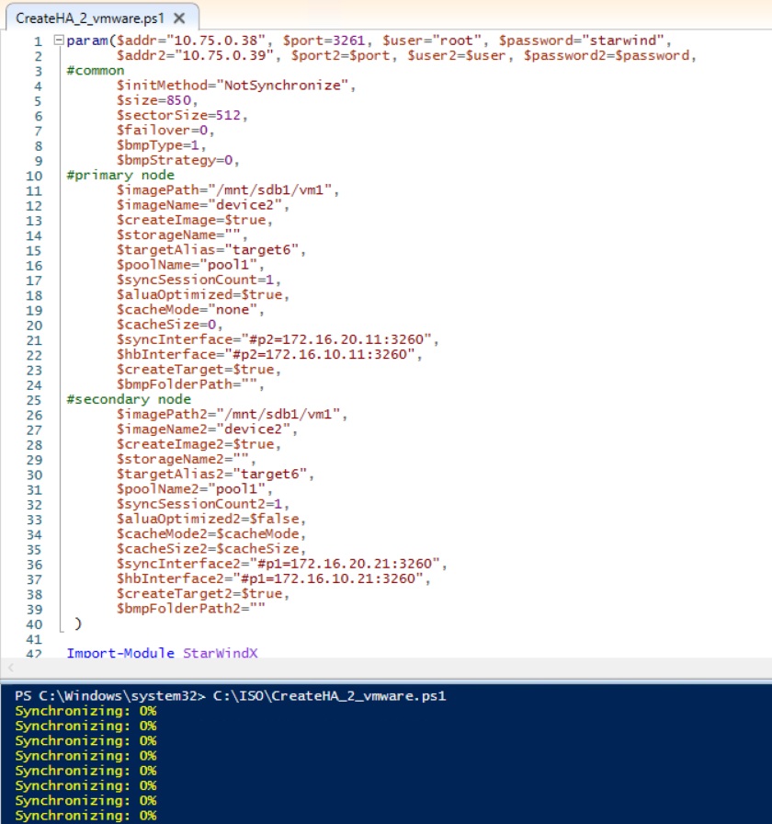Click the $aluaOptimized=$true line

[203, 295]
